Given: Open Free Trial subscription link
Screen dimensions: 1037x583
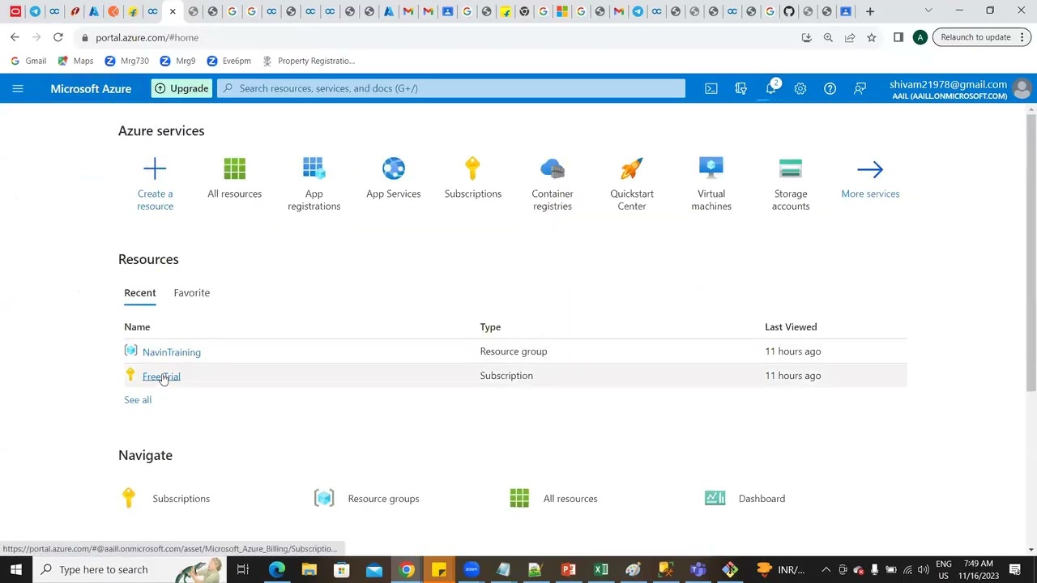Looking at the screenshot, I should coord(161,377).
